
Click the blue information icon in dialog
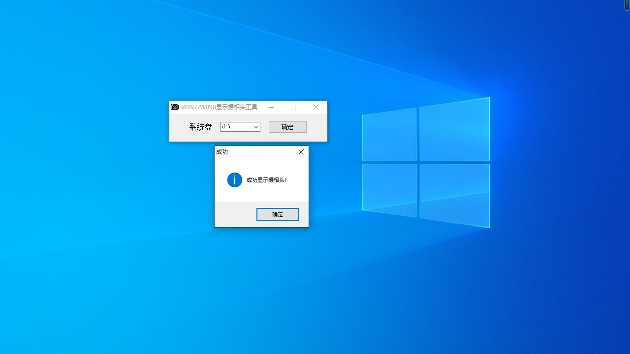(235, 180)
